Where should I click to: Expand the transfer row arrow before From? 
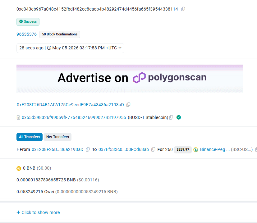tap(17, 149)
